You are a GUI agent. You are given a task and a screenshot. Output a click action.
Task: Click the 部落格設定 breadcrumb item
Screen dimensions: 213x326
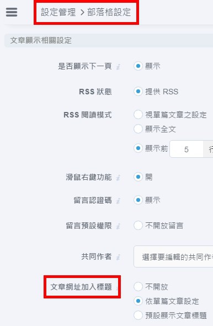(109, 12)
